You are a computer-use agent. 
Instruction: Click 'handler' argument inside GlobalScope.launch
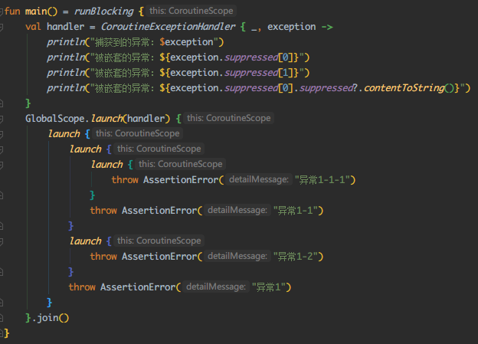(x=146, y=119)
